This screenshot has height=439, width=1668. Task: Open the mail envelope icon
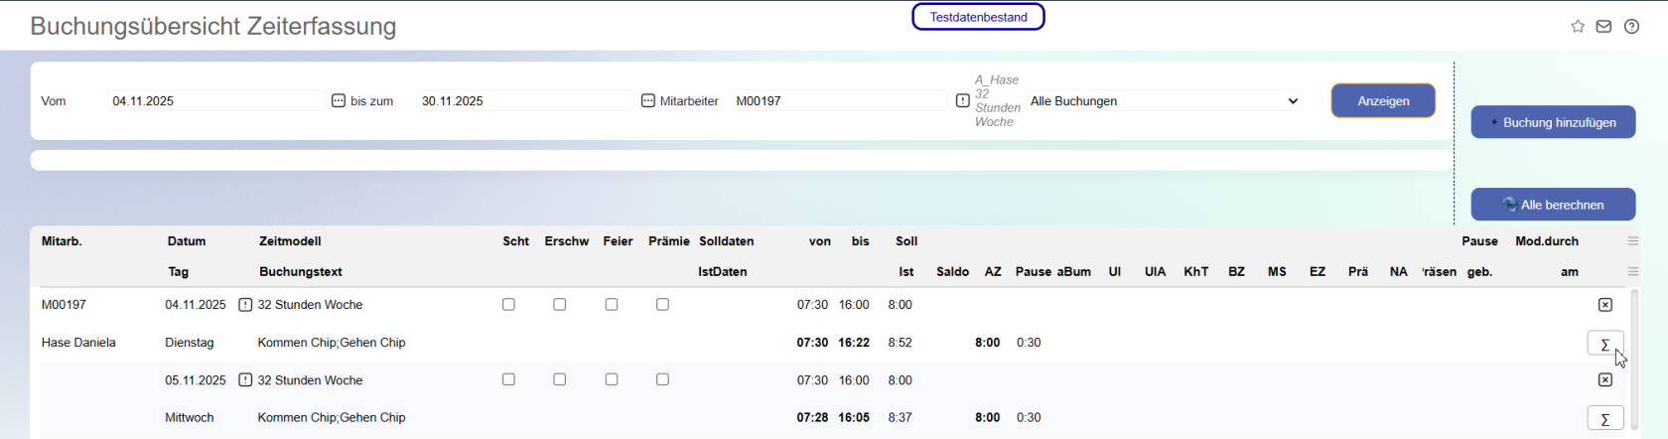coord(1603,27)
